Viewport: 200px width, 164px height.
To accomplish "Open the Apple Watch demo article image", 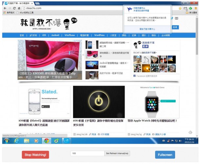I will [153, 102].
